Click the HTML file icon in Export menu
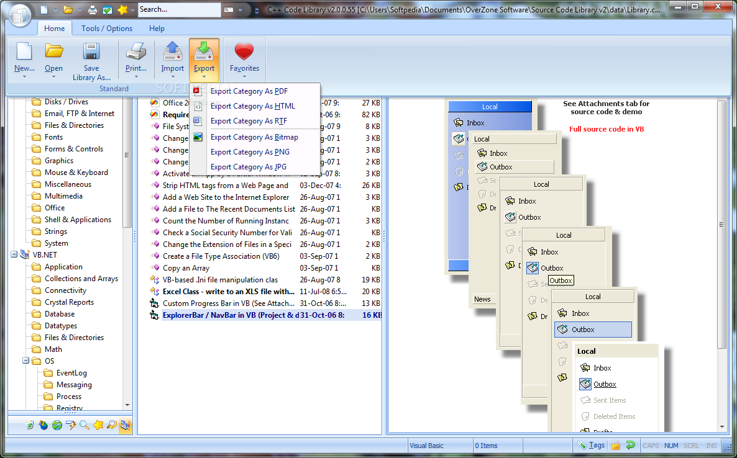Viewport: 737px width, 458px height. [198, 106]
